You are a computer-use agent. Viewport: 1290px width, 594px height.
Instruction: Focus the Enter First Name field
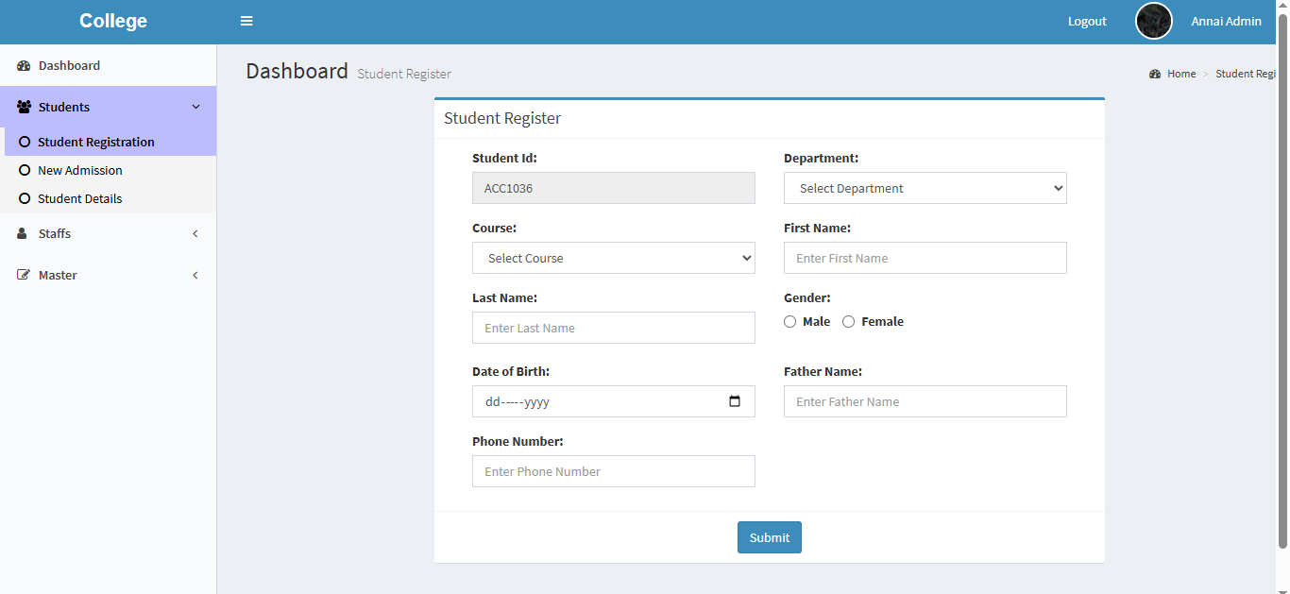[925, 258]
